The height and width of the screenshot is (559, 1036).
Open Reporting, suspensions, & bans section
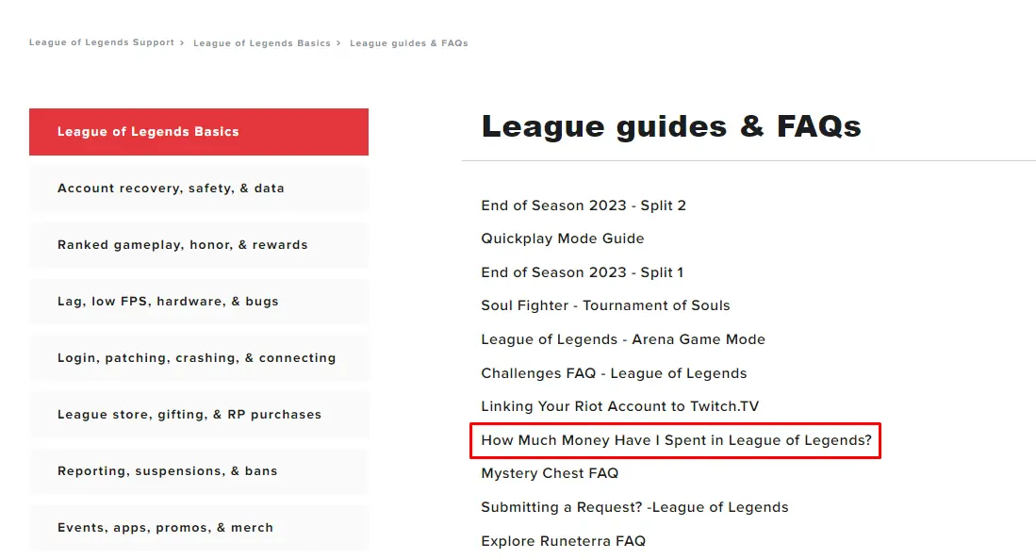[x=199, y=471]
